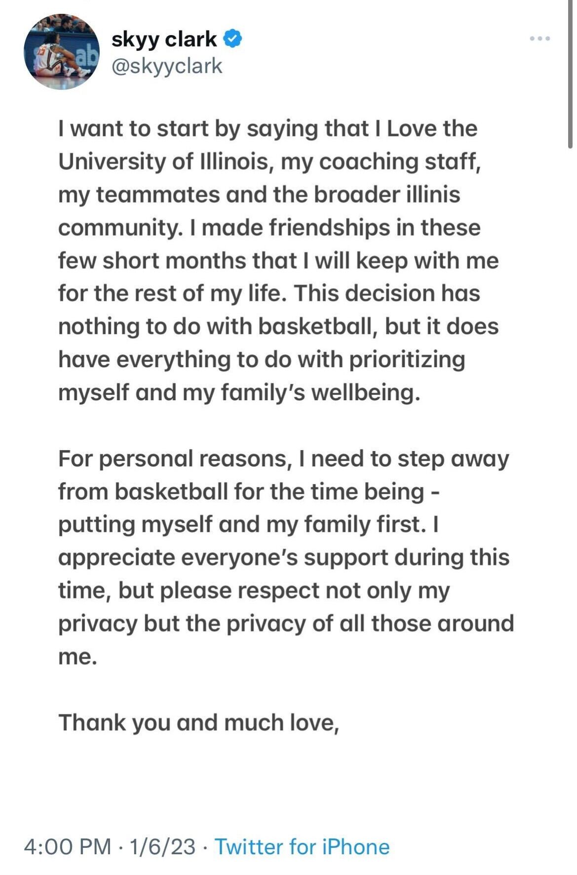Open the @skyyclark handle
The height and width of the screenshot is (875, 577).
pyautogui.click(x=167, y=66)
